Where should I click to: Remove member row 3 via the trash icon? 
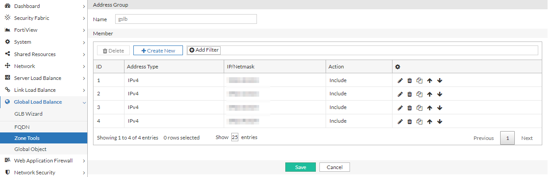[410, 107]
